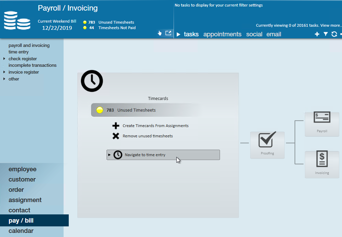This screenshot has width=342, height=237.
Task: Click the Navigate to time entry button
Action: pos(163,155)
